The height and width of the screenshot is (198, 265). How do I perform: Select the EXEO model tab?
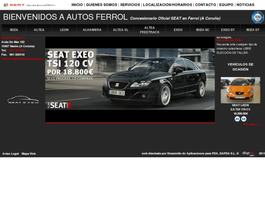tap(178, 30)
